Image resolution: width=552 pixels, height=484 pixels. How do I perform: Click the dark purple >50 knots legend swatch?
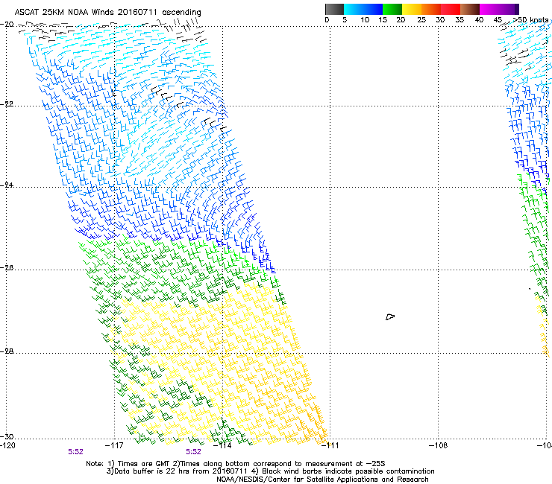517,9
